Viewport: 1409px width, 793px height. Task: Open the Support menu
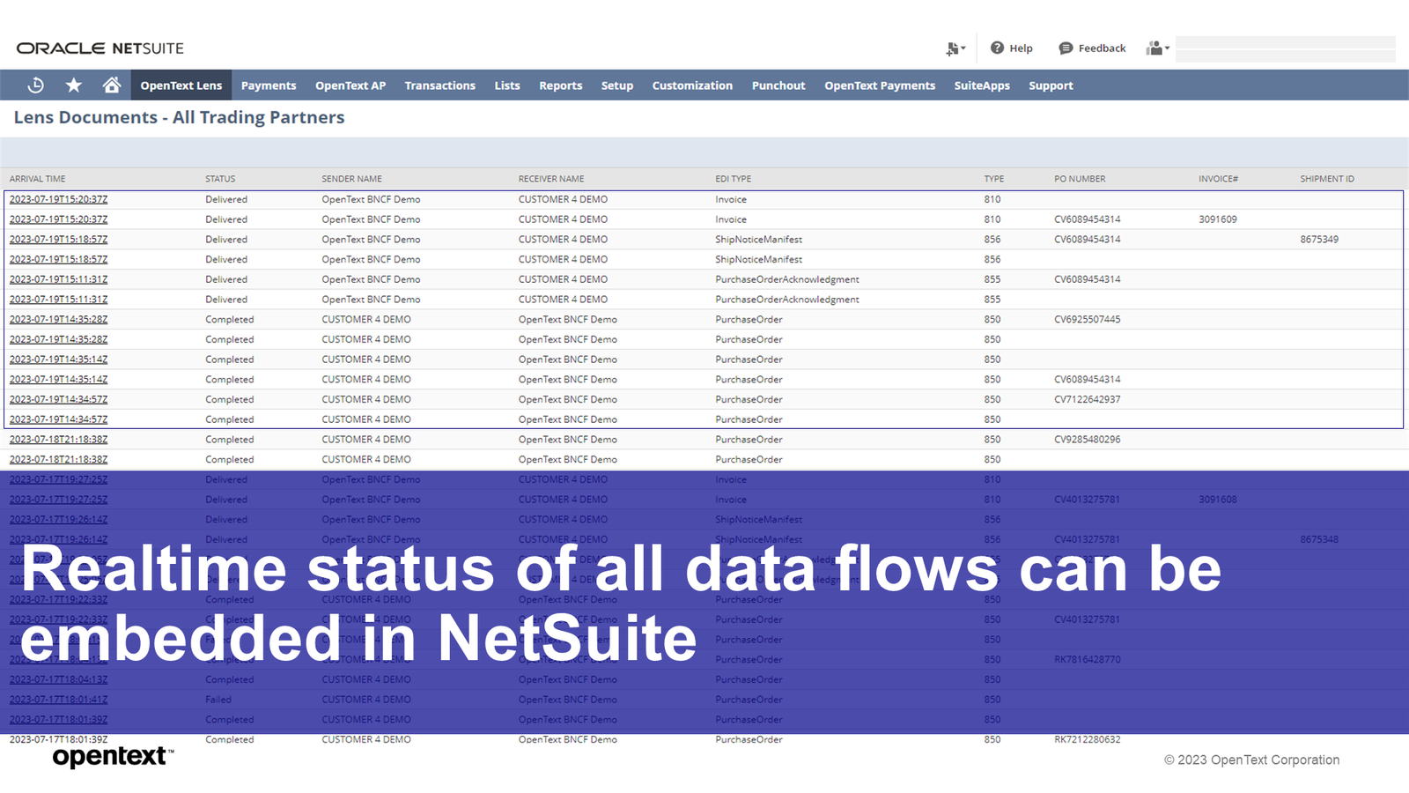pos(1051,85)
